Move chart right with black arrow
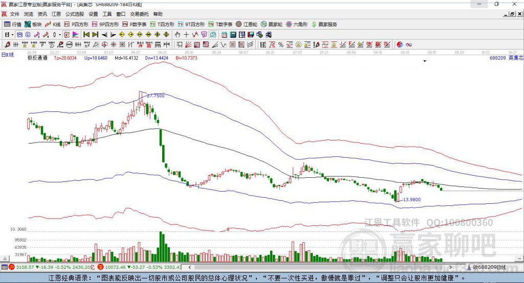Viewport: 524px width, 283px height. (113, 35)
